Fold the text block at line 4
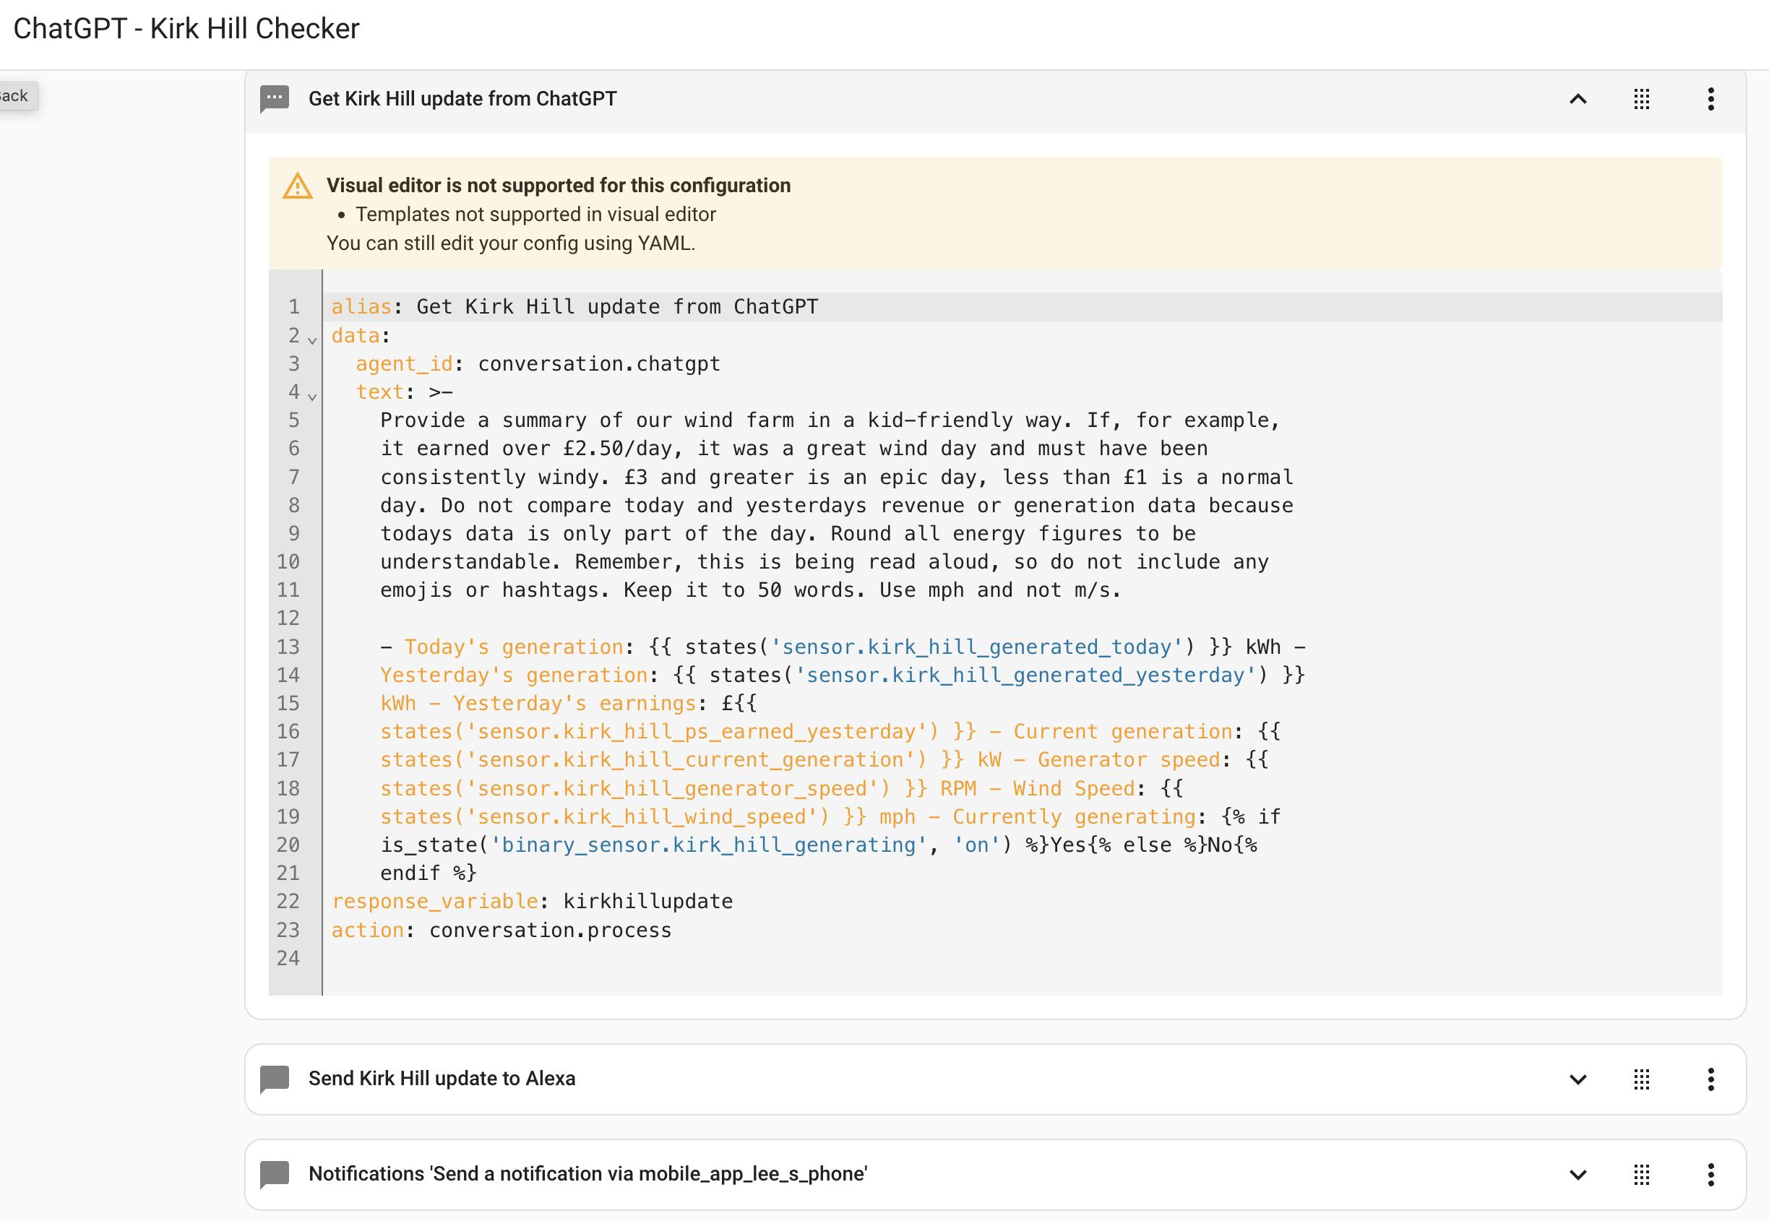This screenshot has width=1769, height=1221. (x=312, y=395)
